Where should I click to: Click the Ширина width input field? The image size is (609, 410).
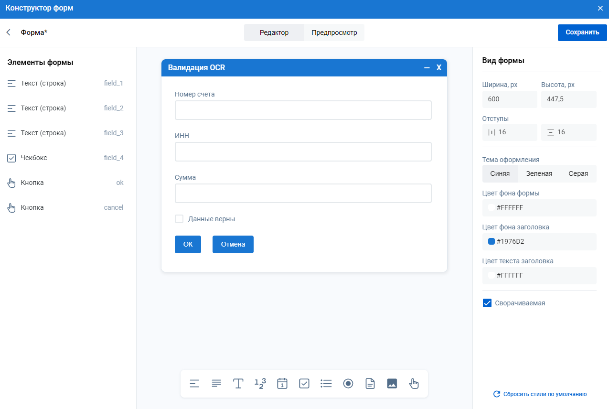tap(509, 99)
